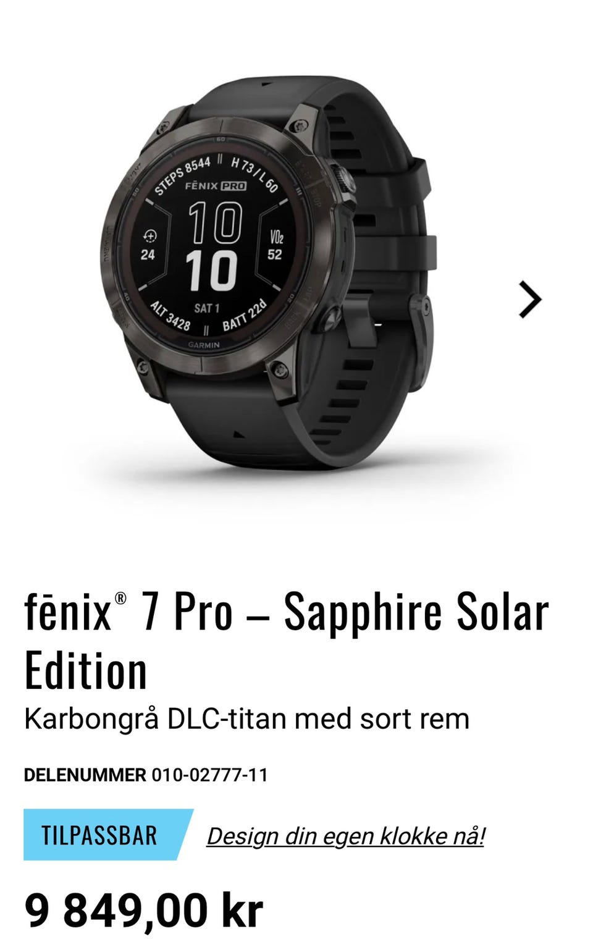
Task: Click the Karbongrå DLC-titan med sort rem subtitle
Action: pos(246,719)
